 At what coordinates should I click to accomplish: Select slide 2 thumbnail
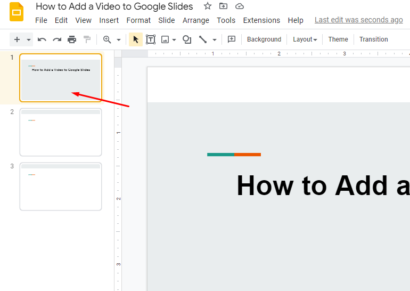click(x=61, y=132)
